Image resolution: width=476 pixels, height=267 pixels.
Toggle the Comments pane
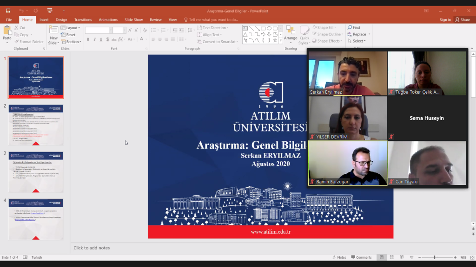(x=361, y=257)
